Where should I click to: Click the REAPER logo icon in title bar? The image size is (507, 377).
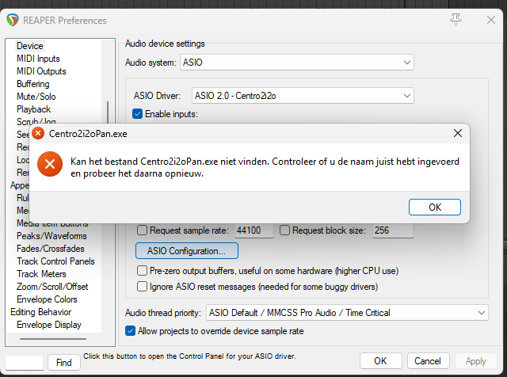[x=13, y=20]
